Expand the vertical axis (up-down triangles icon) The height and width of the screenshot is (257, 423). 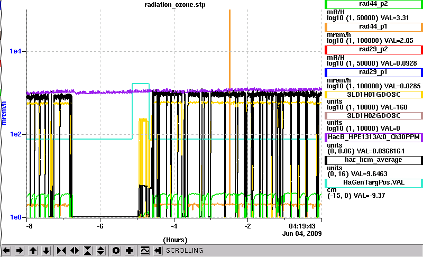101,251
